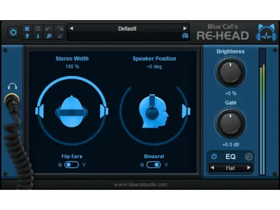Click the Gain +0.0 dB value

click(231, 145)
